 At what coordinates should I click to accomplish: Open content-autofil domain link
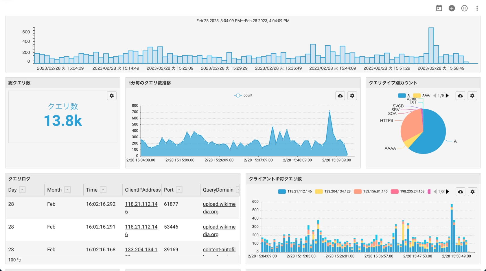click(219, 250)
